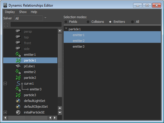Click the defaultLightSet set icon
This screenshot has width=164, height=123.
click(x=18, y=101)
